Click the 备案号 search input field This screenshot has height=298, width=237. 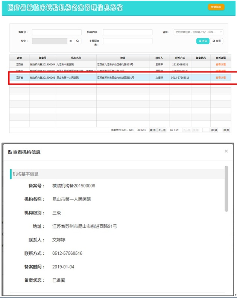(57, 32)
